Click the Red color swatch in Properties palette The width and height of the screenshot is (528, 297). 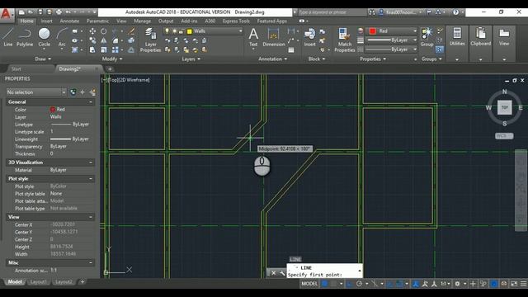click(53, 110)
